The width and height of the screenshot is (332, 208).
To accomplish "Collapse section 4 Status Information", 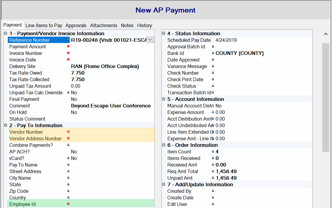I will tap(163, 33).
